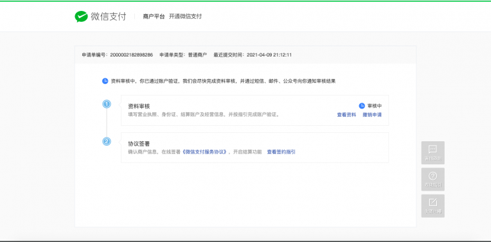Image resolution: width=491 pixels, height=242 pixels.
Task: Click the 微信支付 brand text
Action: [109, 17]
